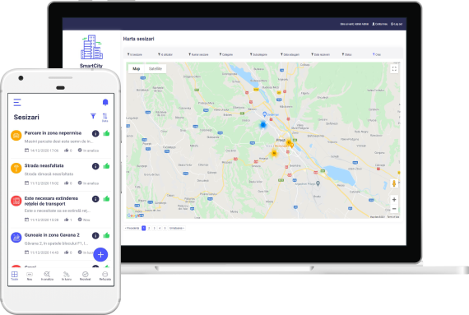Click the Harta sesizari page heading

pos(138,39)
